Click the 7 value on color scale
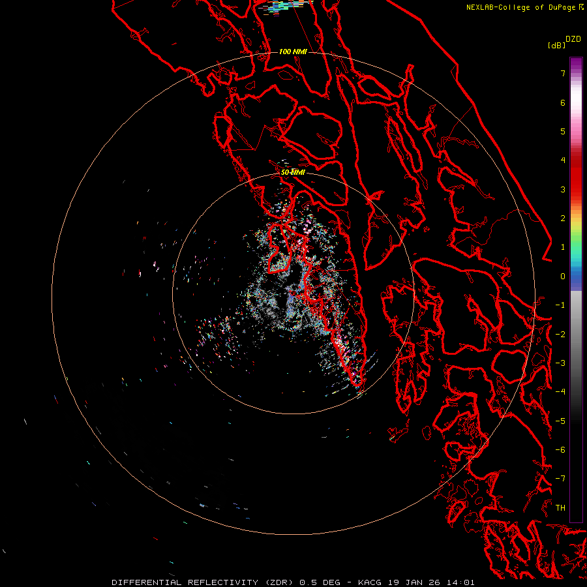The height and width of the screenshot is (587, 587). click(563, 73)
